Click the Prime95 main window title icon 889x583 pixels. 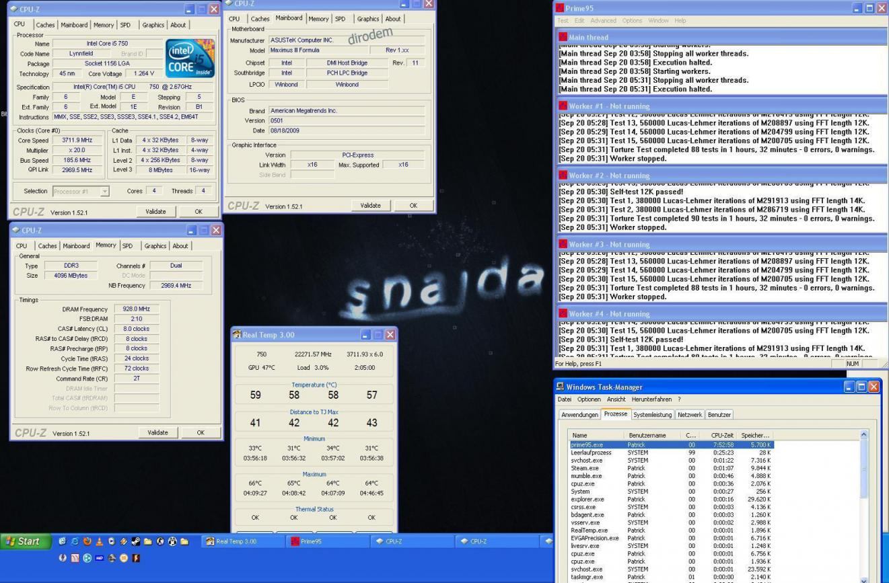click(x=559, y=8)
